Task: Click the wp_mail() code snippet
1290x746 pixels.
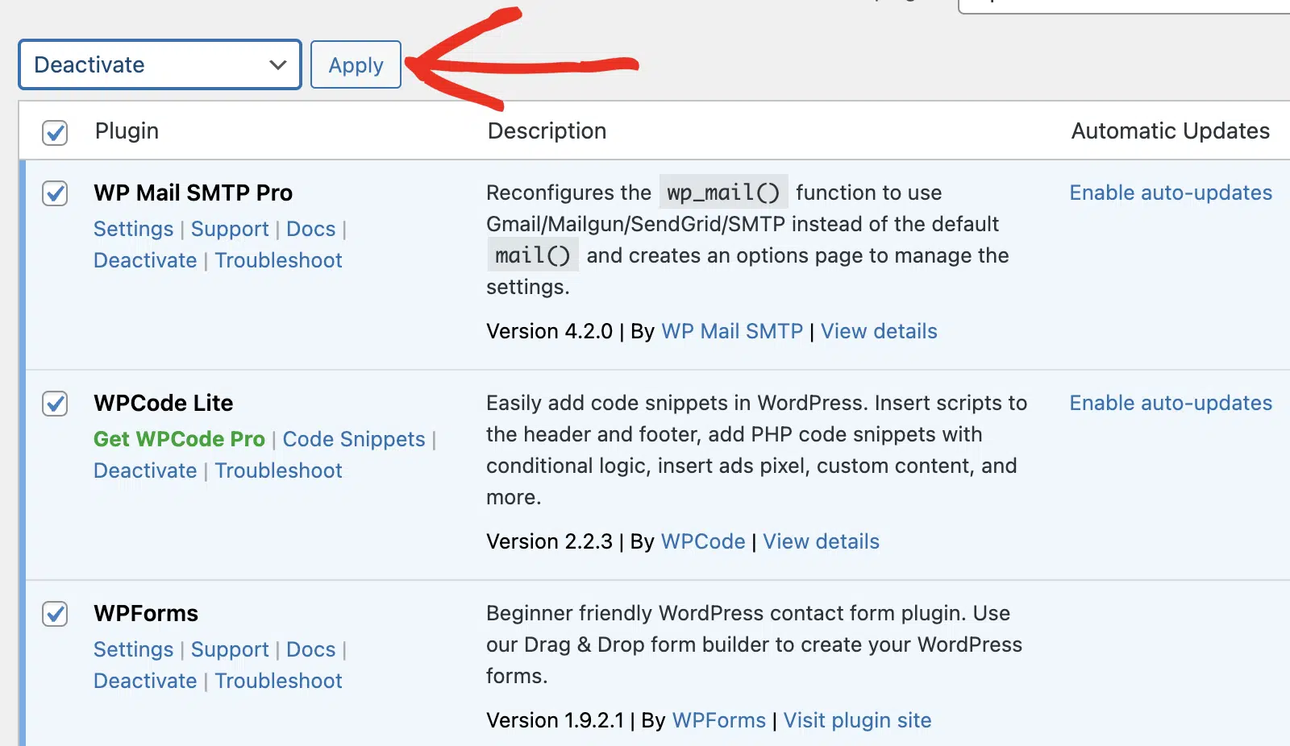Action: (723, 193)
